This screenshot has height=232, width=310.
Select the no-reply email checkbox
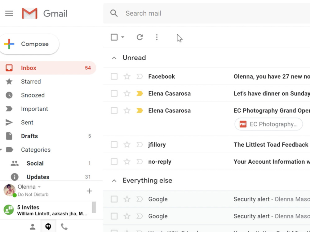pyautogui.click(x=114, y=161)
